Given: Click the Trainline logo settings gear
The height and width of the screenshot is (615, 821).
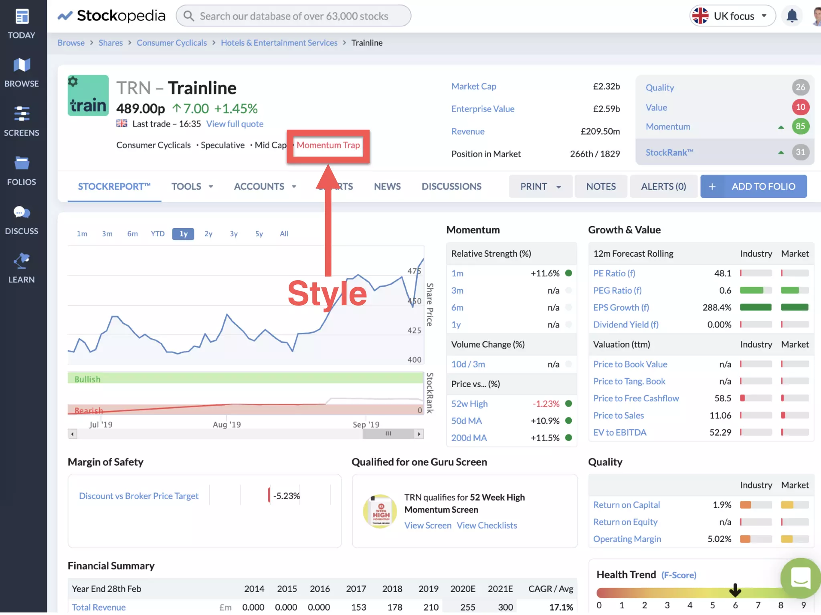Looking at the screenshot, I should 73,82.
